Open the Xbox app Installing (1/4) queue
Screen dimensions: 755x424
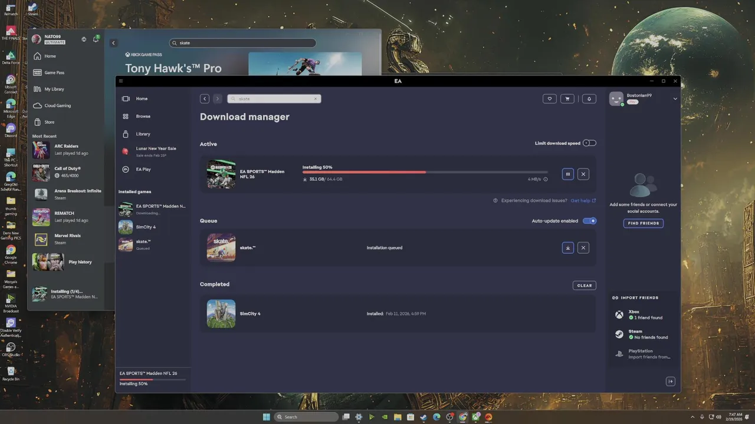pos(67,294)
